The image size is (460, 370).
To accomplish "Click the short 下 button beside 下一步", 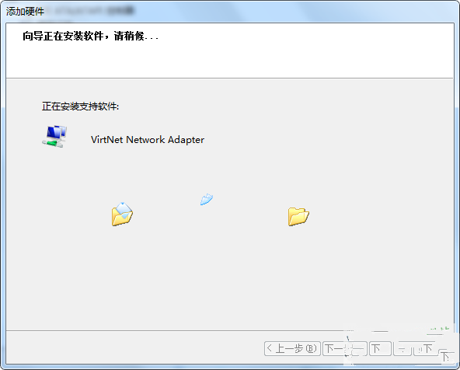I will click(x=380, y=348).
